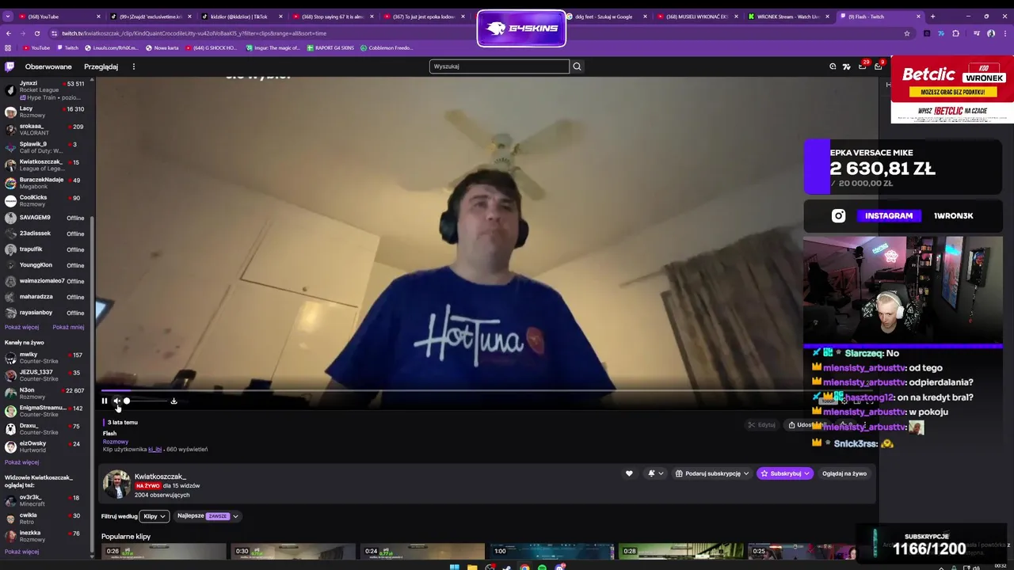This screenshot has width=1014, height=570.
Task: Click the Twitch logo home icon
Action: [x=10, y=66]
